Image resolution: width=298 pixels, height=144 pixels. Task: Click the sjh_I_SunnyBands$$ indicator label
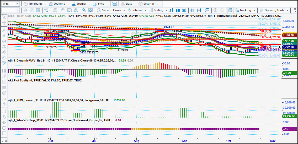point(244,16)
